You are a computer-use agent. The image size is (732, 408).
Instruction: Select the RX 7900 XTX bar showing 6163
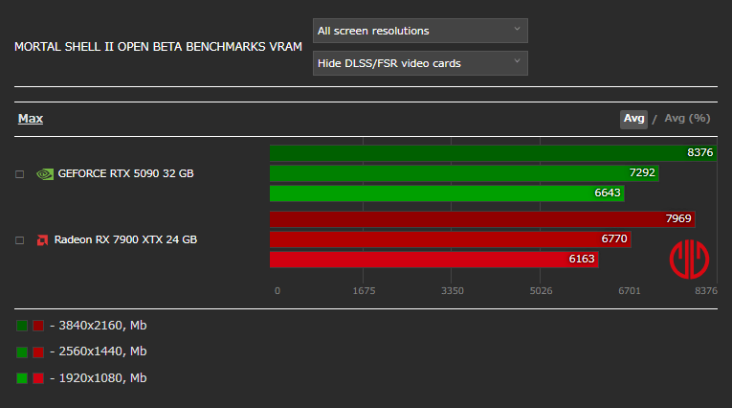(x=434, y=260)
